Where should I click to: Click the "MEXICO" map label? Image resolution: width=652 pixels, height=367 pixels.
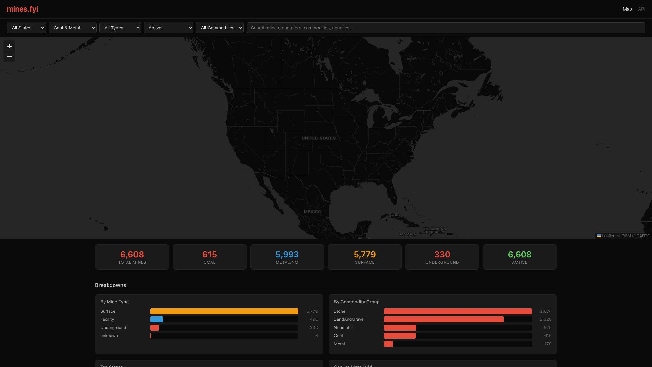coord(312,212)
